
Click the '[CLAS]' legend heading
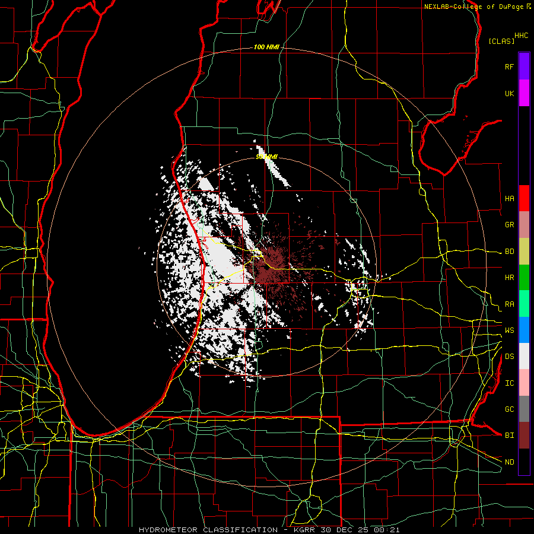click(x=501, y=41)
